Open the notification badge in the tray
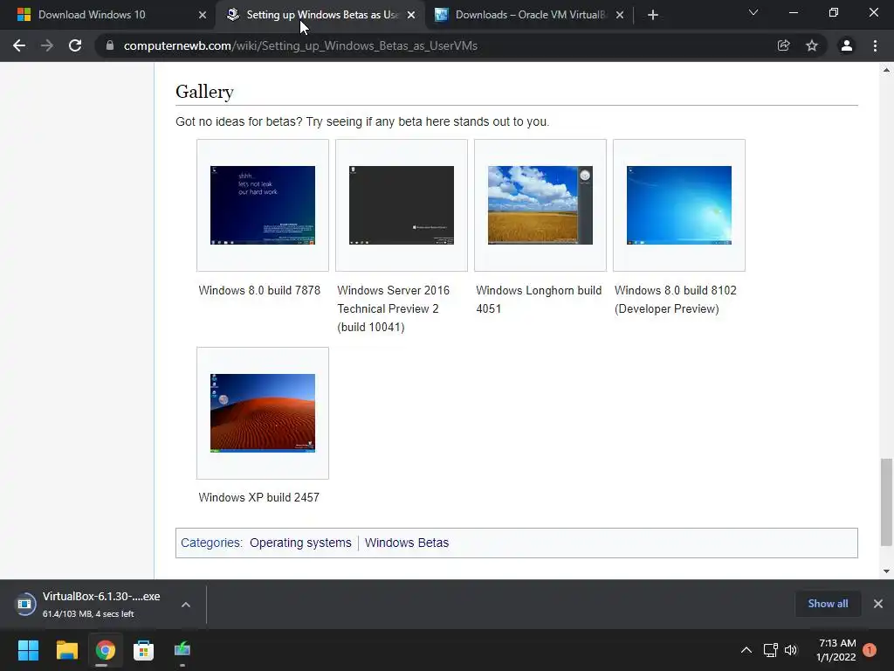 (870, 650)
